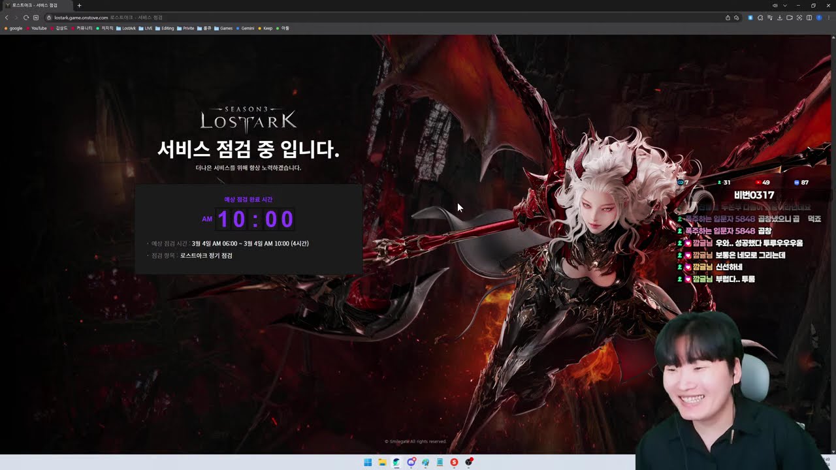Click the tab audio speaker icon
Viewport: 836px width, 470px height.
click(775, 5)
